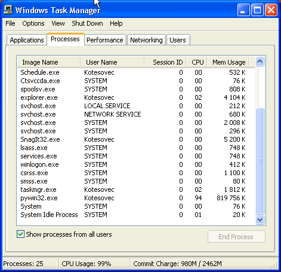Open the Help menu

coord(116,23)
